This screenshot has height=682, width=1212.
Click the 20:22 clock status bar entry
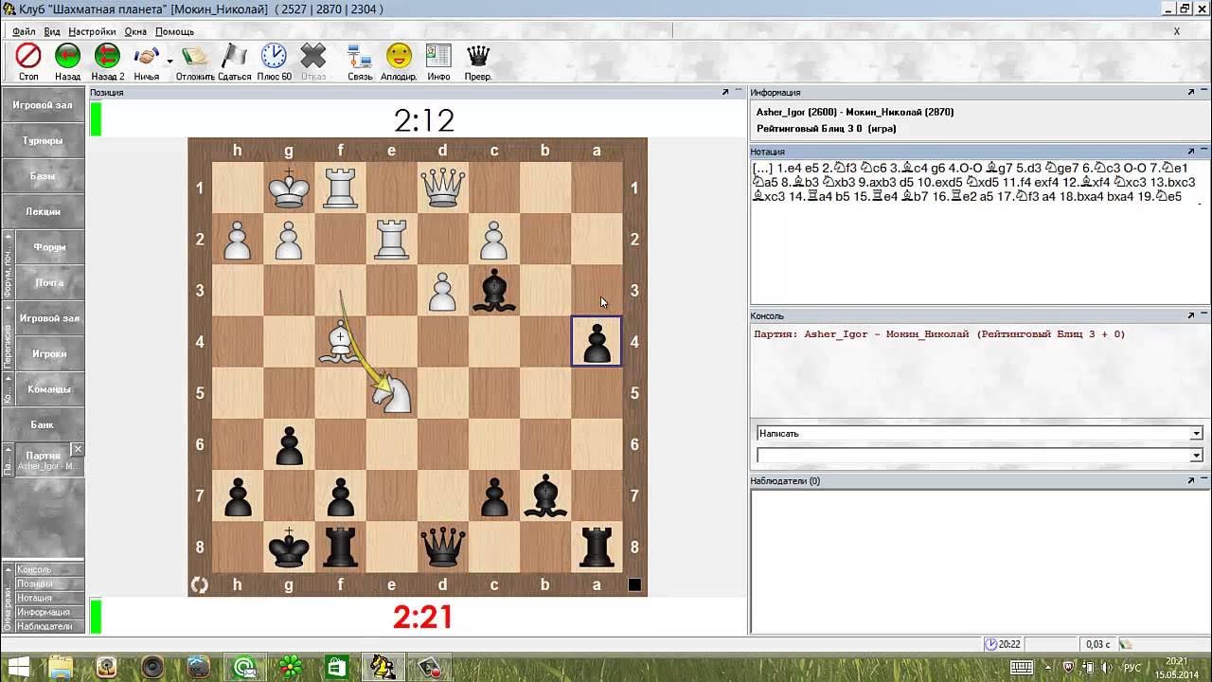click(x=1003, y=644)
